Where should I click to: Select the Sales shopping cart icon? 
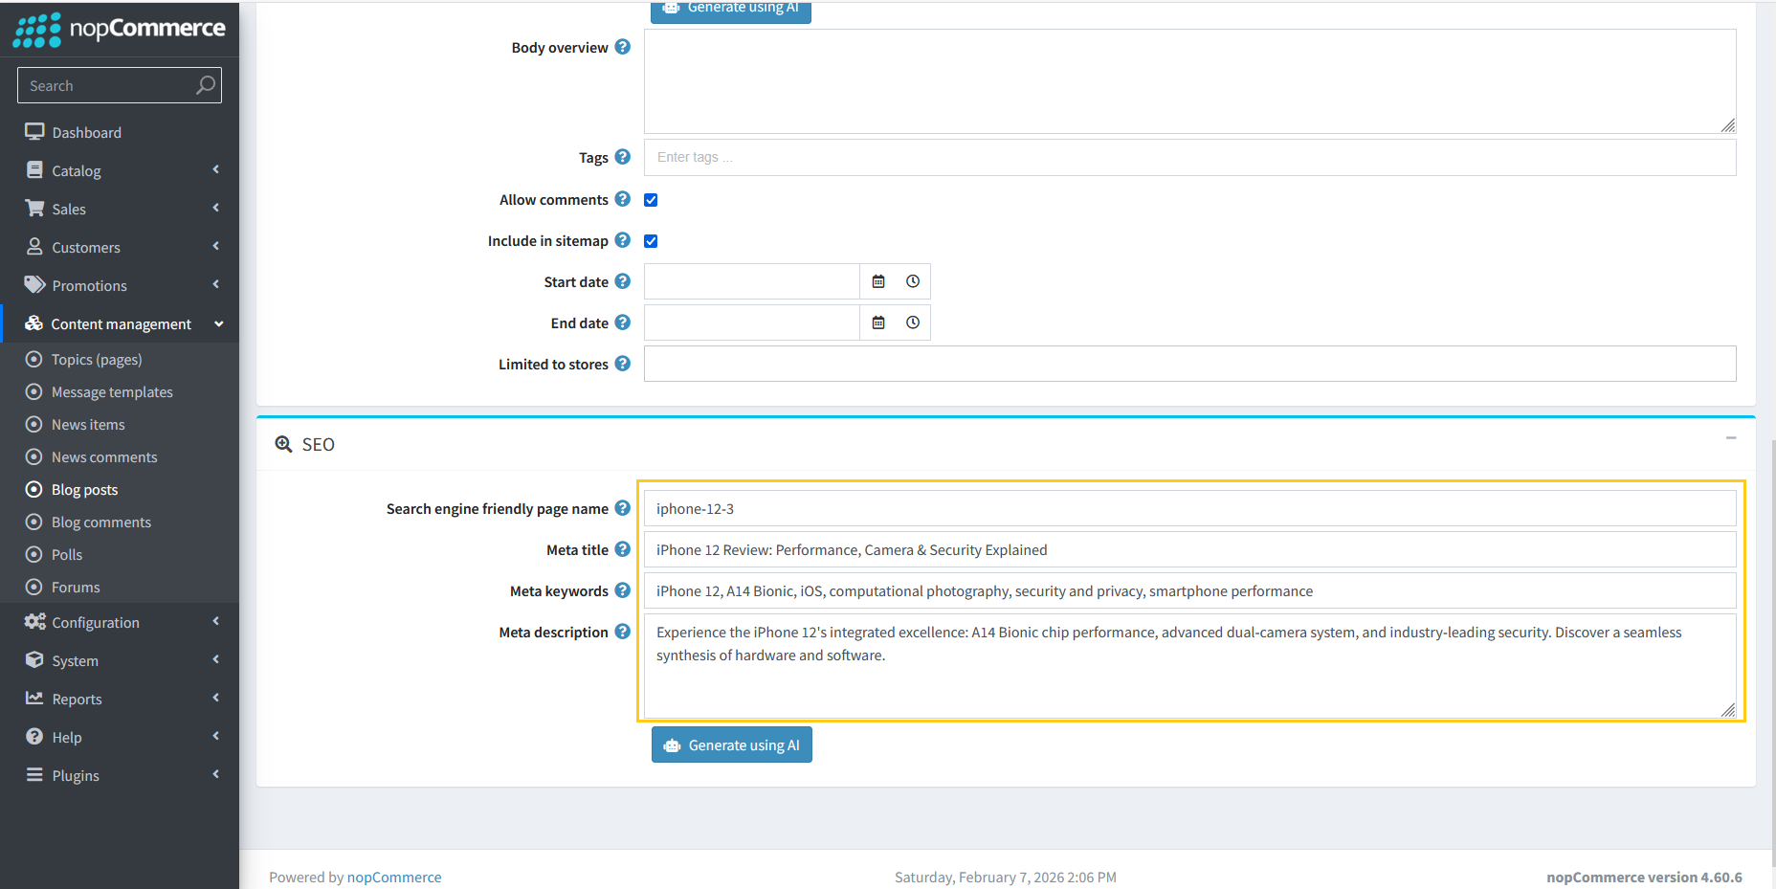(34, 208)
